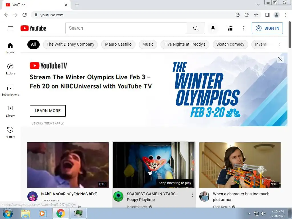This screenshot has width=292, height=219.
Task: Open SCARIEST GAME IN YEARS video title
Action: pyautogui.click(x=152, y=197)
